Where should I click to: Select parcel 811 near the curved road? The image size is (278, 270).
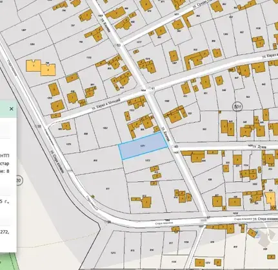click(x=108, y=188)
